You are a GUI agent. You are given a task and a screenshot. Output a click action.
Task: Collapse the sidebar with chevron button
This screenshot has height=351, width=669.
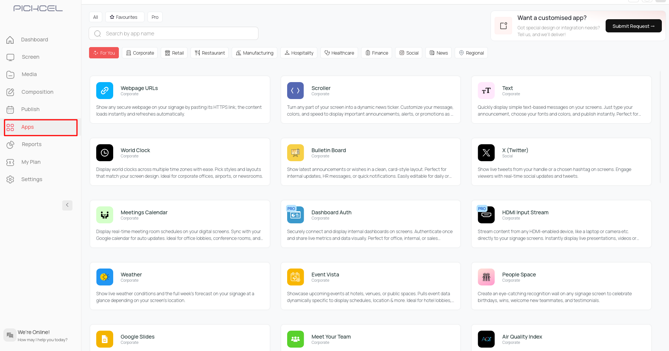tap(67, 205)
